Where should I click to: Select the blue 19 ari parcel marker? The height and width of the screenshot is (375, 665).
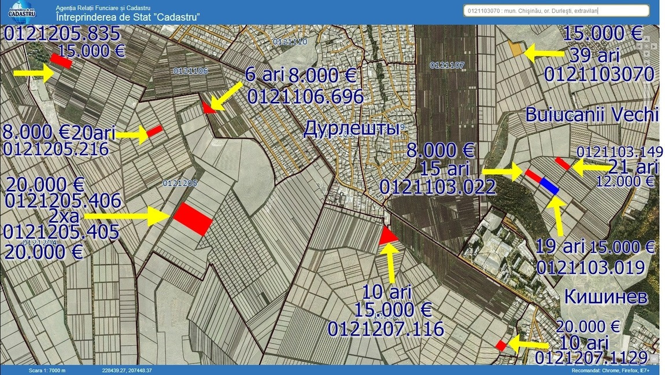point(549,186)
